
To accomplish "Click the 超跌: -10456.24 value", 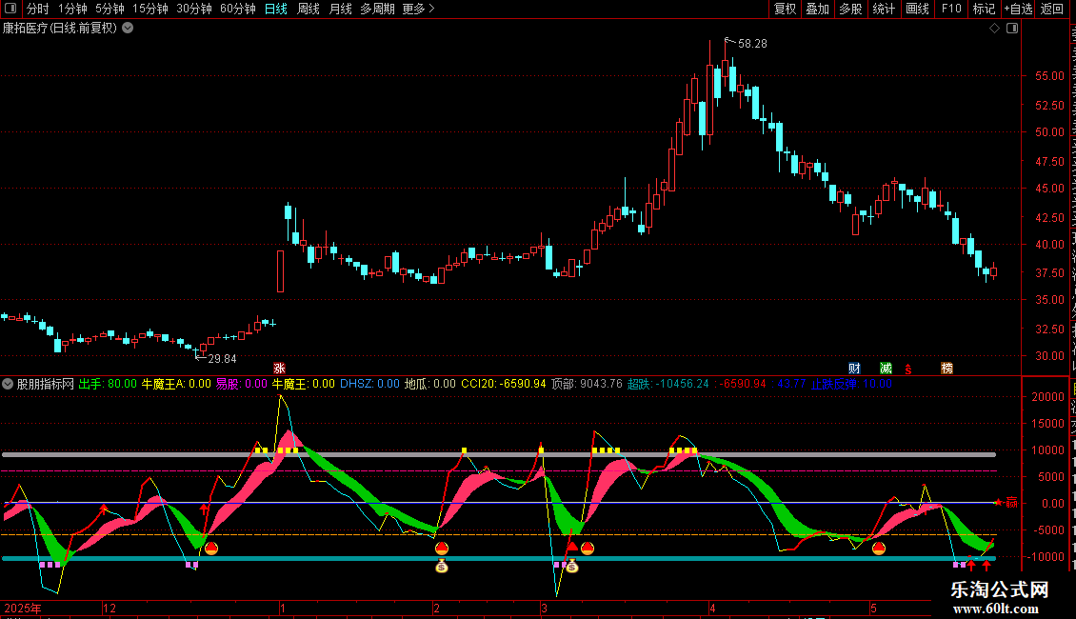I will point(668,385).
